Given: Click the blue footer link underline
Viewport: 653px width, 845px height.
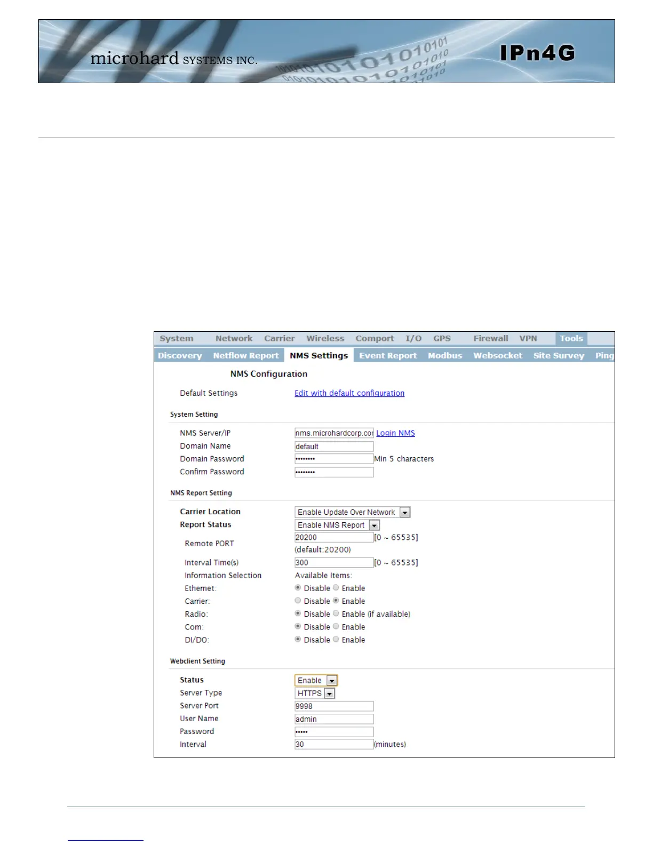Looking at the screenshot, I should (x=105, y=840).
